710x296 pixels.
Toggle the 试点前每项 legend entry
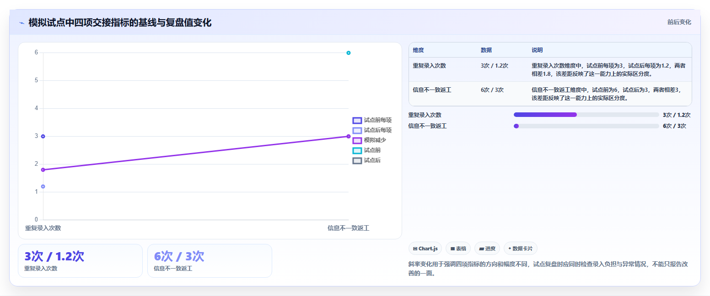[372, 120]
